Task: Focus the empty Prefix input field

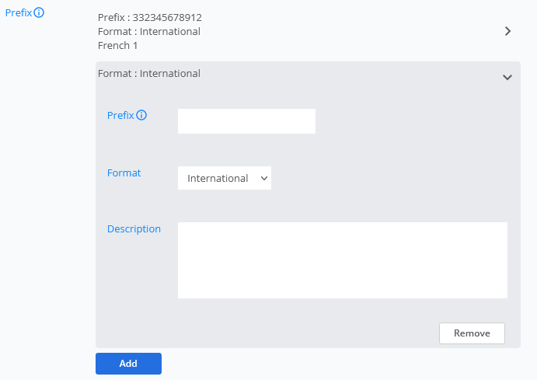Action: [246, 121]
